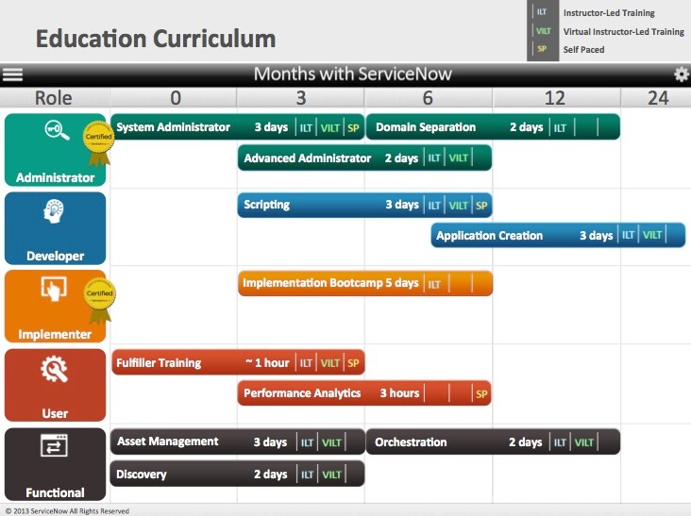The height and width of the screenshot is (516, 691).
Task: Click '3 hours' on Performance Analytics
Action: (399, 393)
